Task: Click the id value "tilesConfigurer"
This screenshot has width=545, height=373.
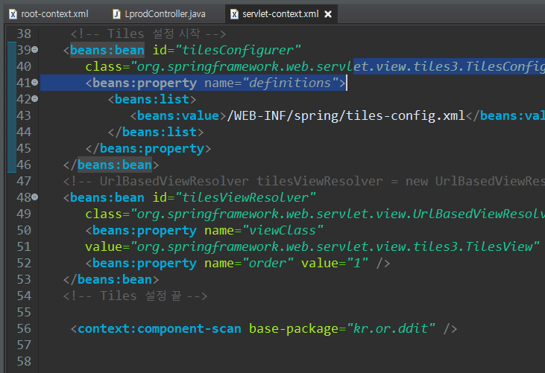Action: click(238, 51)
